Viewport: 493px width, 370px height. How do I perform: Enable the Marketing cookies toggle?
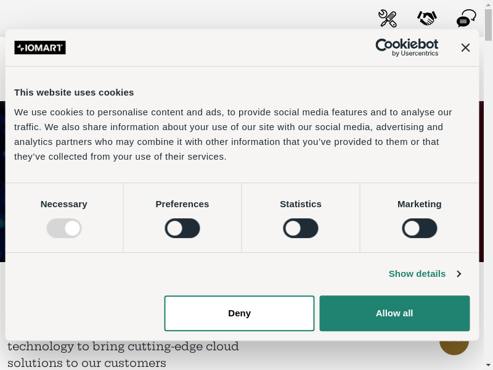pyautogui.click(x=420, y=228)
